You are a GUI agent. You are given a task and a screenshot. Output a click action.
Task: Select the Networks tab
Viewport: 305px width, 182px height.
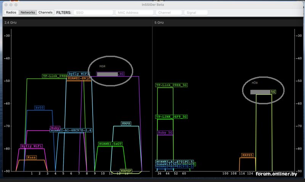point(28,13)
